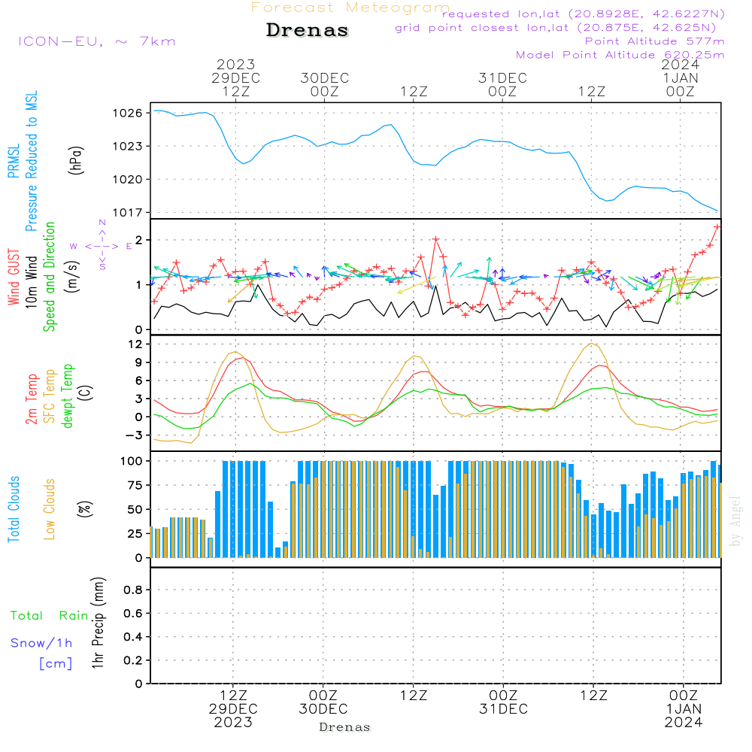Screen dimensions: 752x752
Task: Click the bottom axis "29DEC 2023" date label
Action: click(234, 716)
